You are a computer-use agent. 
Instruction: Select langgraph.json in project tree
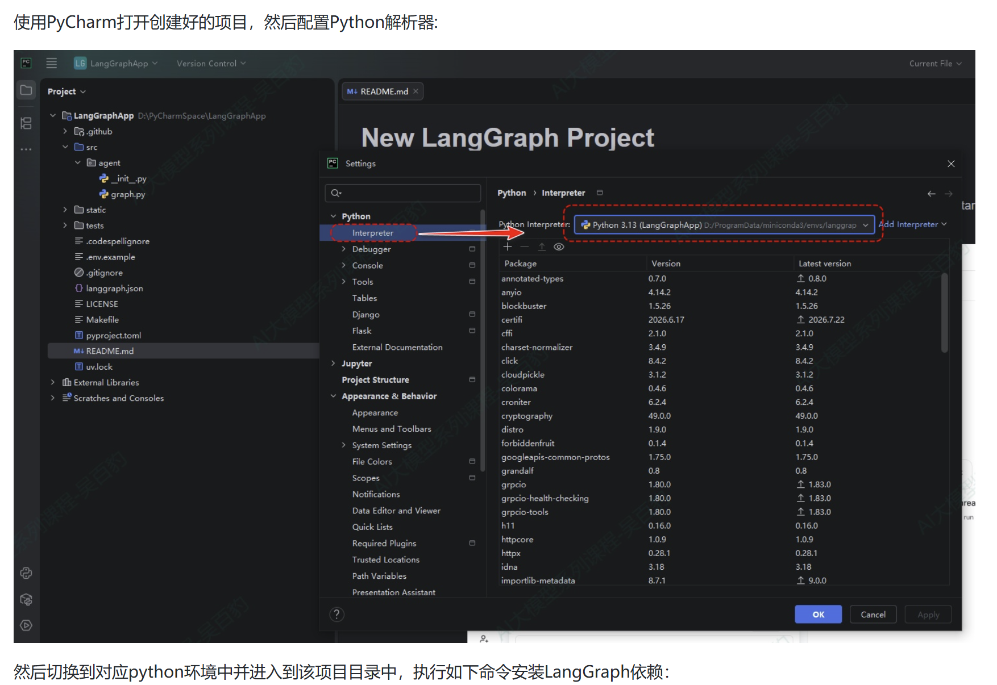tap(114, 289)
